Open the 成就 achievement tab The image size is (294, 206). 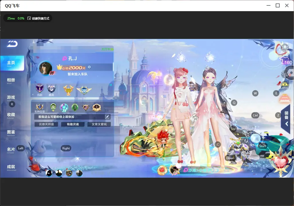[11, 167]
